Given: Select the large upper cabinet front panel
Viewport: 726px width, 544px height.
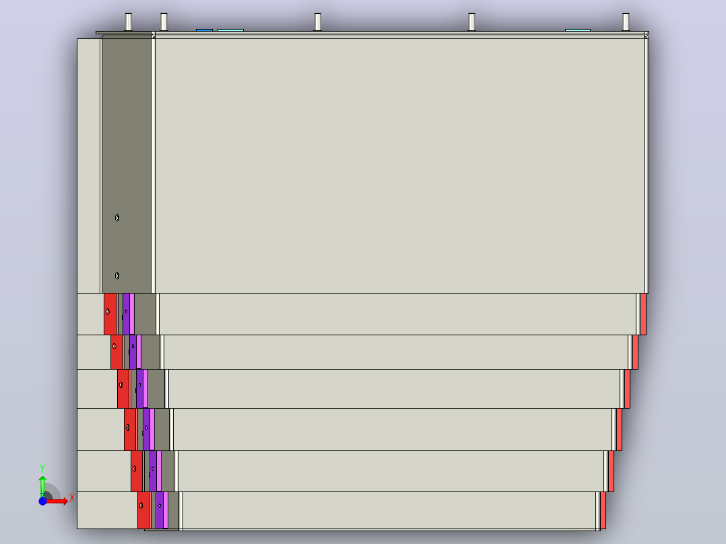Looking at the screenshot, I should [399, 165].
